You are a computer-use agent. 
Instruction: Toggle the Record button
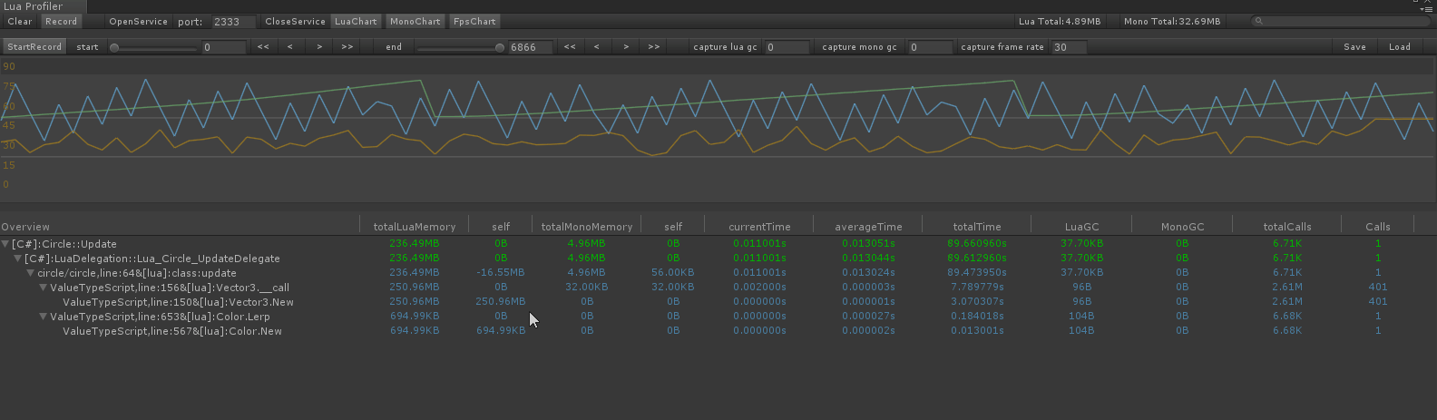click(62, 21)
